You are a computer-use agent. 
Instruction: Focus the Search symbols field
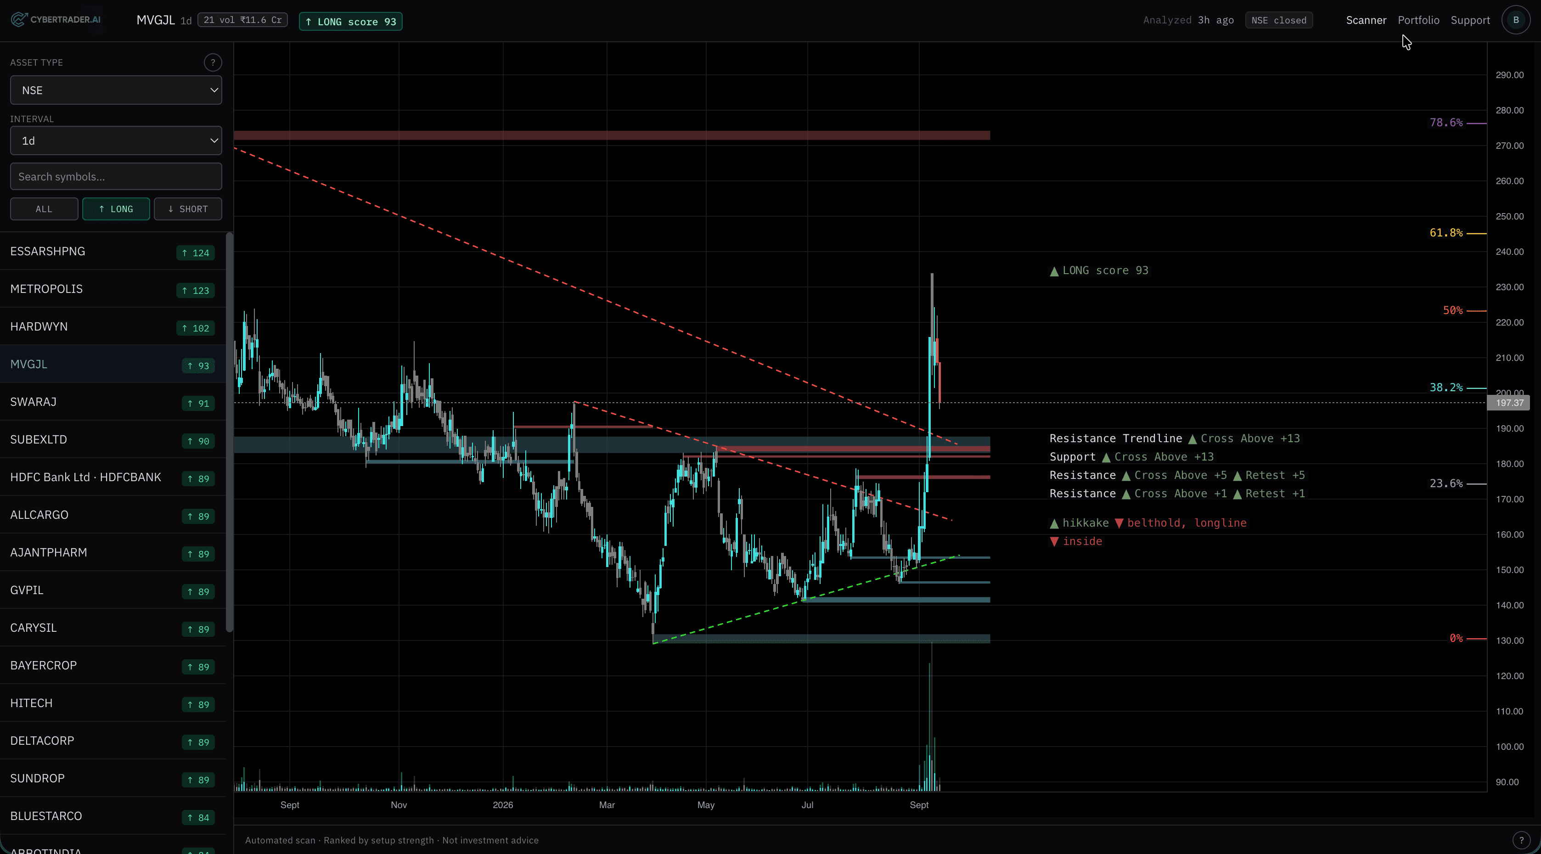point(116,176)
